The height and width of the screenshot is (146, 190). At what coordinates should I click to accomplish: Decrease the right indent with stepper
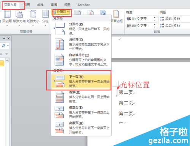[155, 27]
